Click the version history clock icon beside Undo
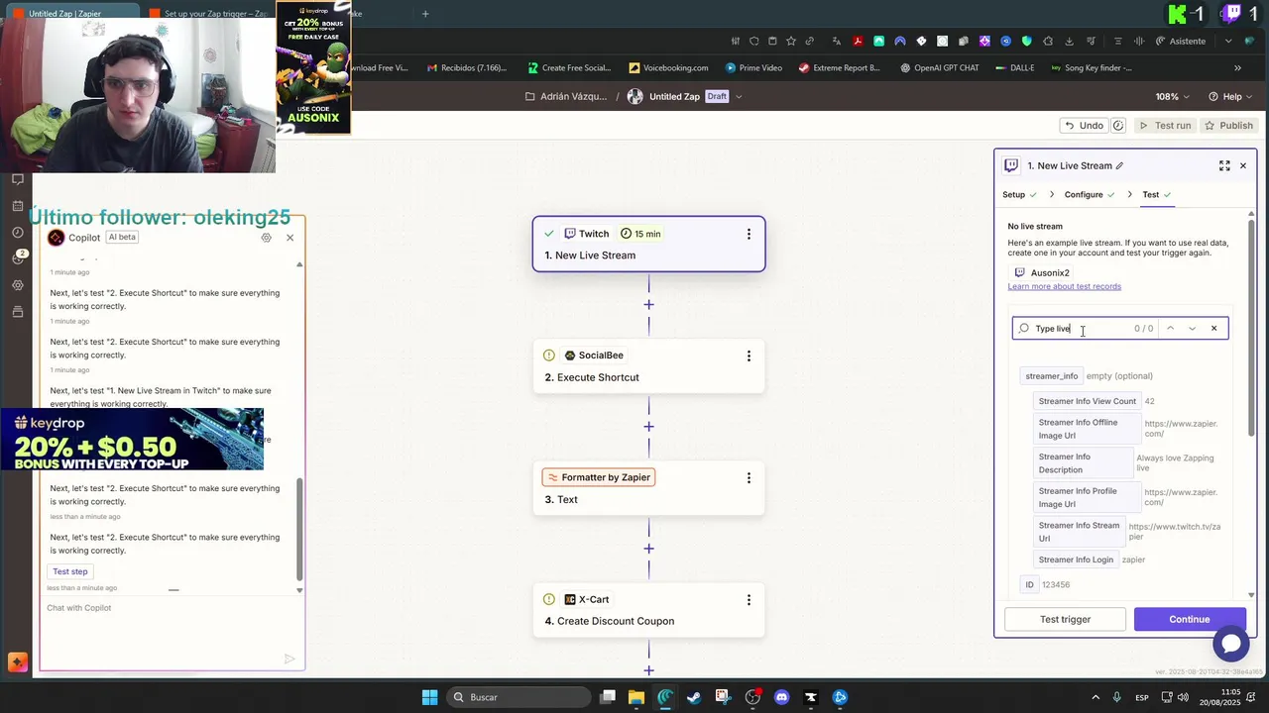 pos(1118,126)
